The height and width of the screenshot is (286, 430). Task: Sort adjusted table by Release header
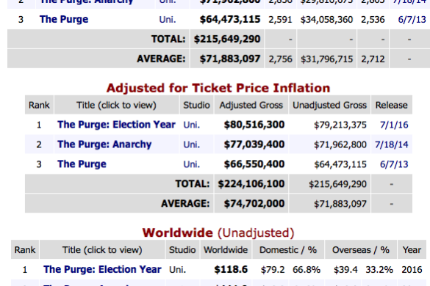391,105
